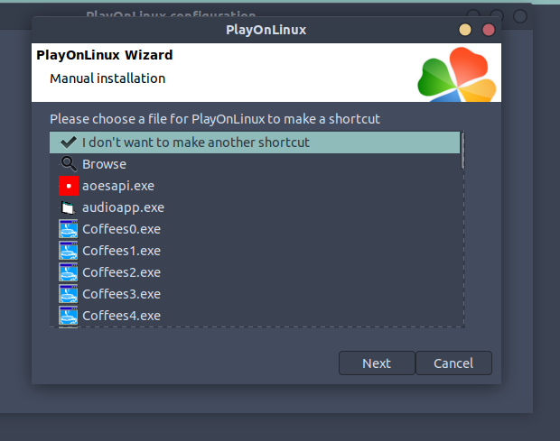
Task: Select 'I don't want to make another shortcut'
Action: point(255,142)
